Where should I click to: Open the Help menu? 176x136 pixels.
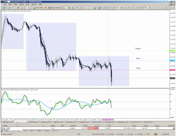(40, 4)
